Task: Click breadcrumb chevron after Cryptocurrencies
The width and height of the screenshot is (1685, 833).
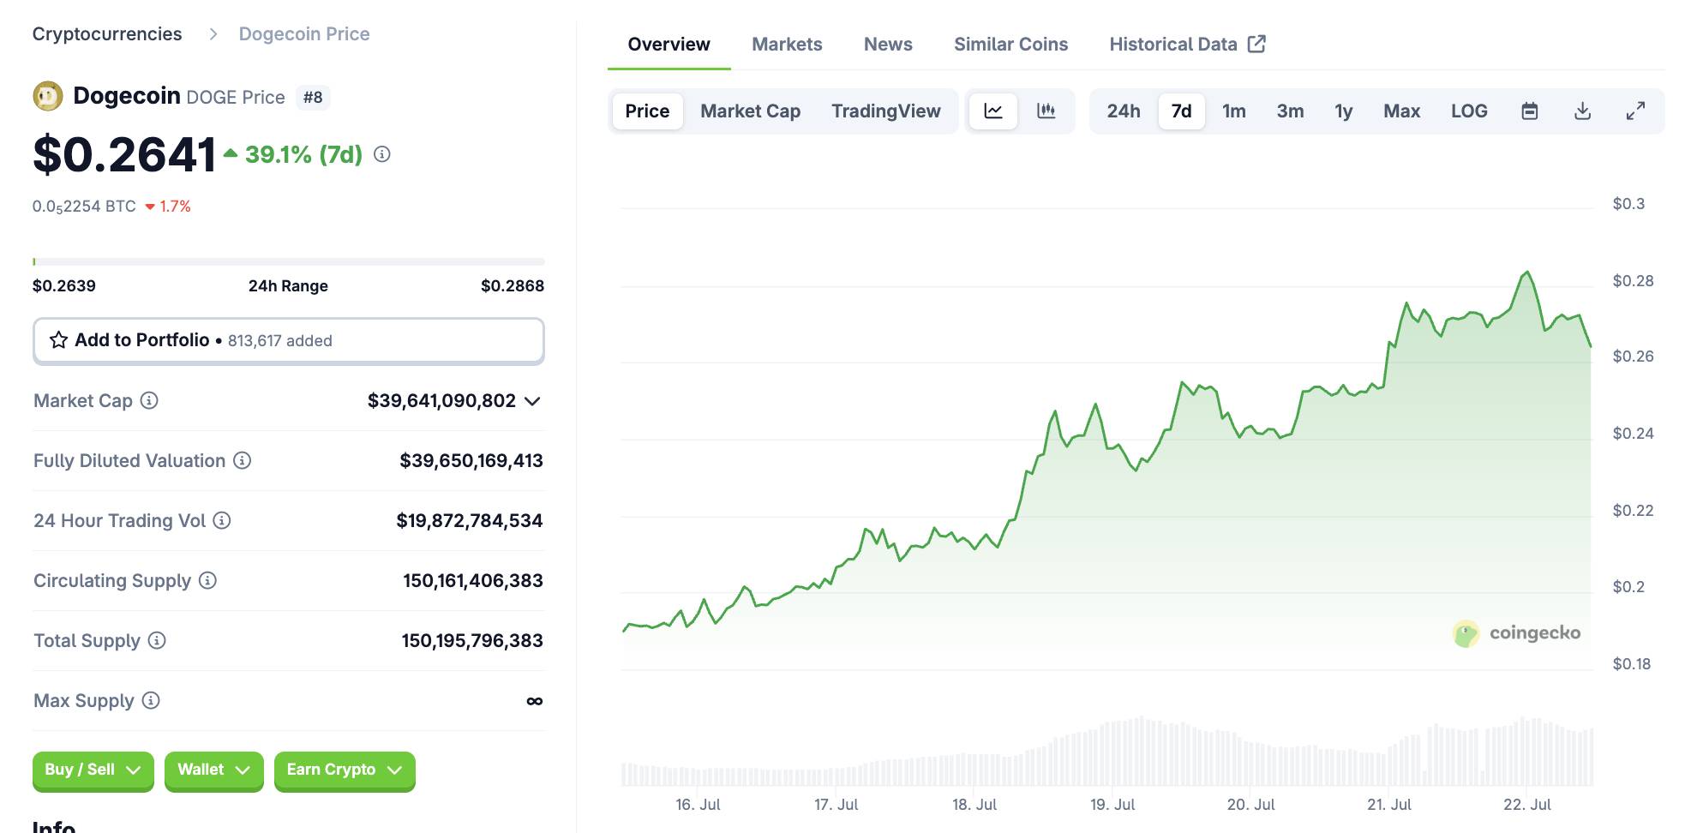Action: [x=213, y=34]
